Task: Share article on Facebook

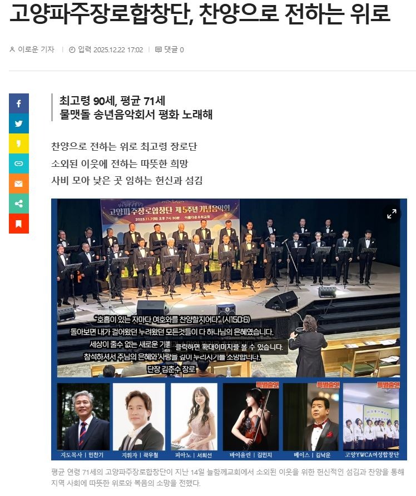Action: pos(19,103)
